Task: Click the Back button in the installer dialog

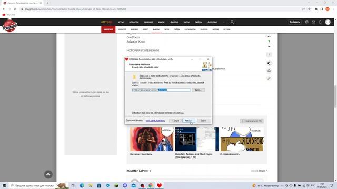Action: [x=175, y=121]
